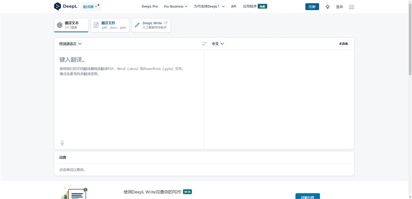Open the 检测源语言 source language dropdown
The width and height of the screenshot is (412, 199).
click(70, 44)
